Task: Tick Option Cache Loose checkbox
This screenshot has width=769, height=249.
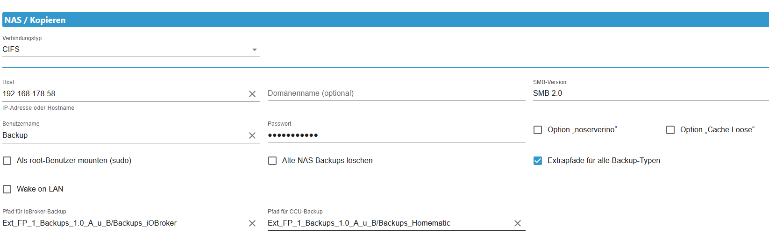Action: point(670,130)
